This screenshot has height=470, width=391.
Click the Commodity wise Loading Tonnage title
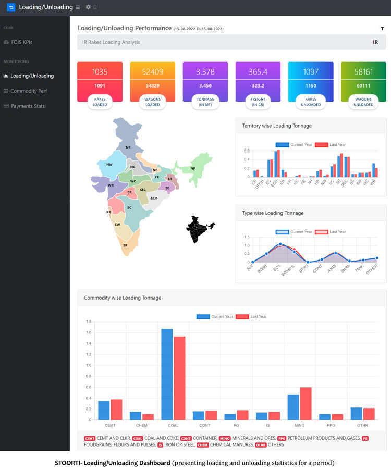click(123, 298)
